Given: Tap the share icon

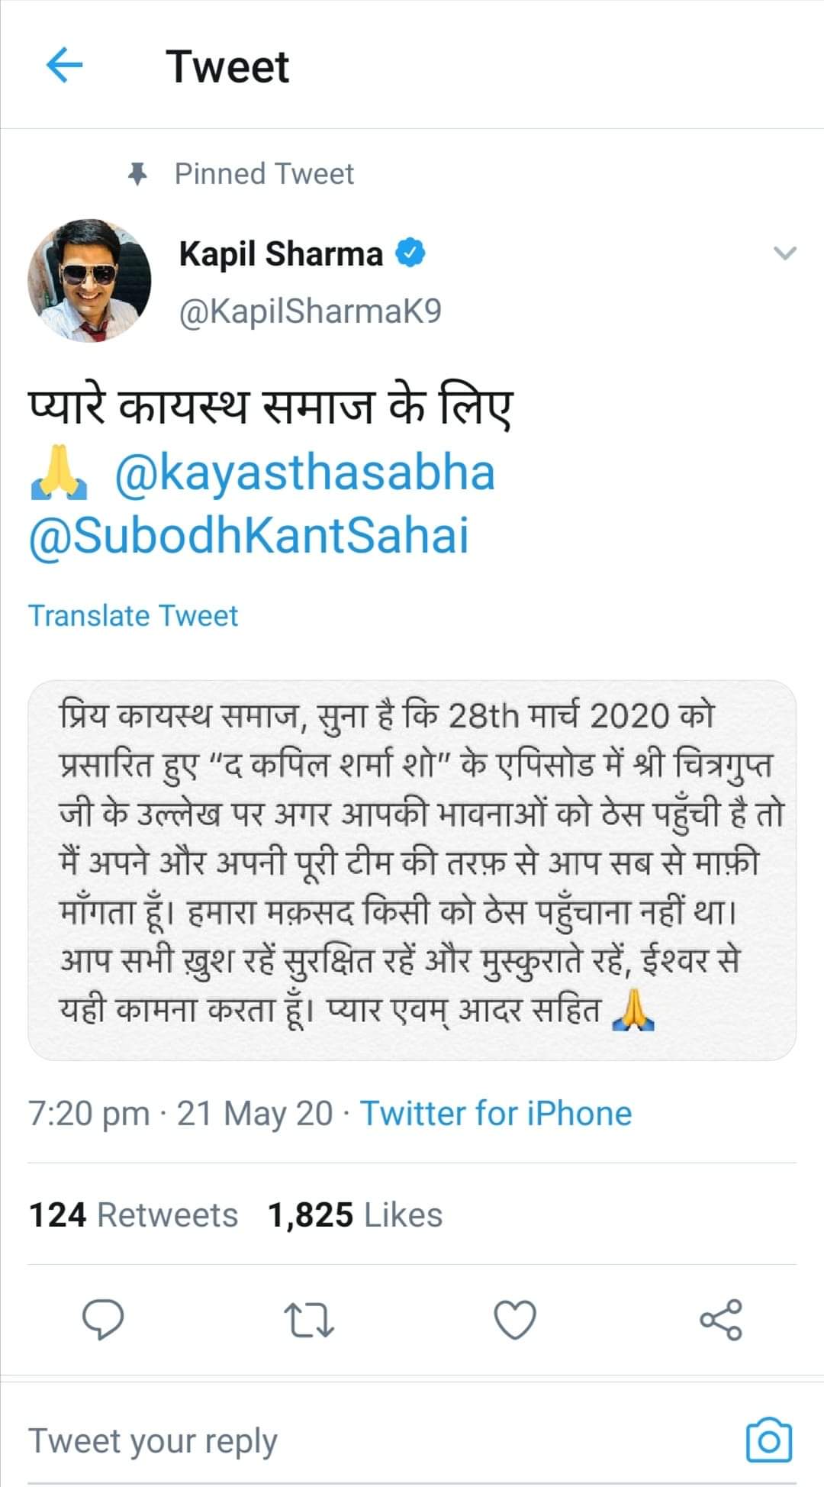Looking at the screenshot, I should coord(721,1320).
